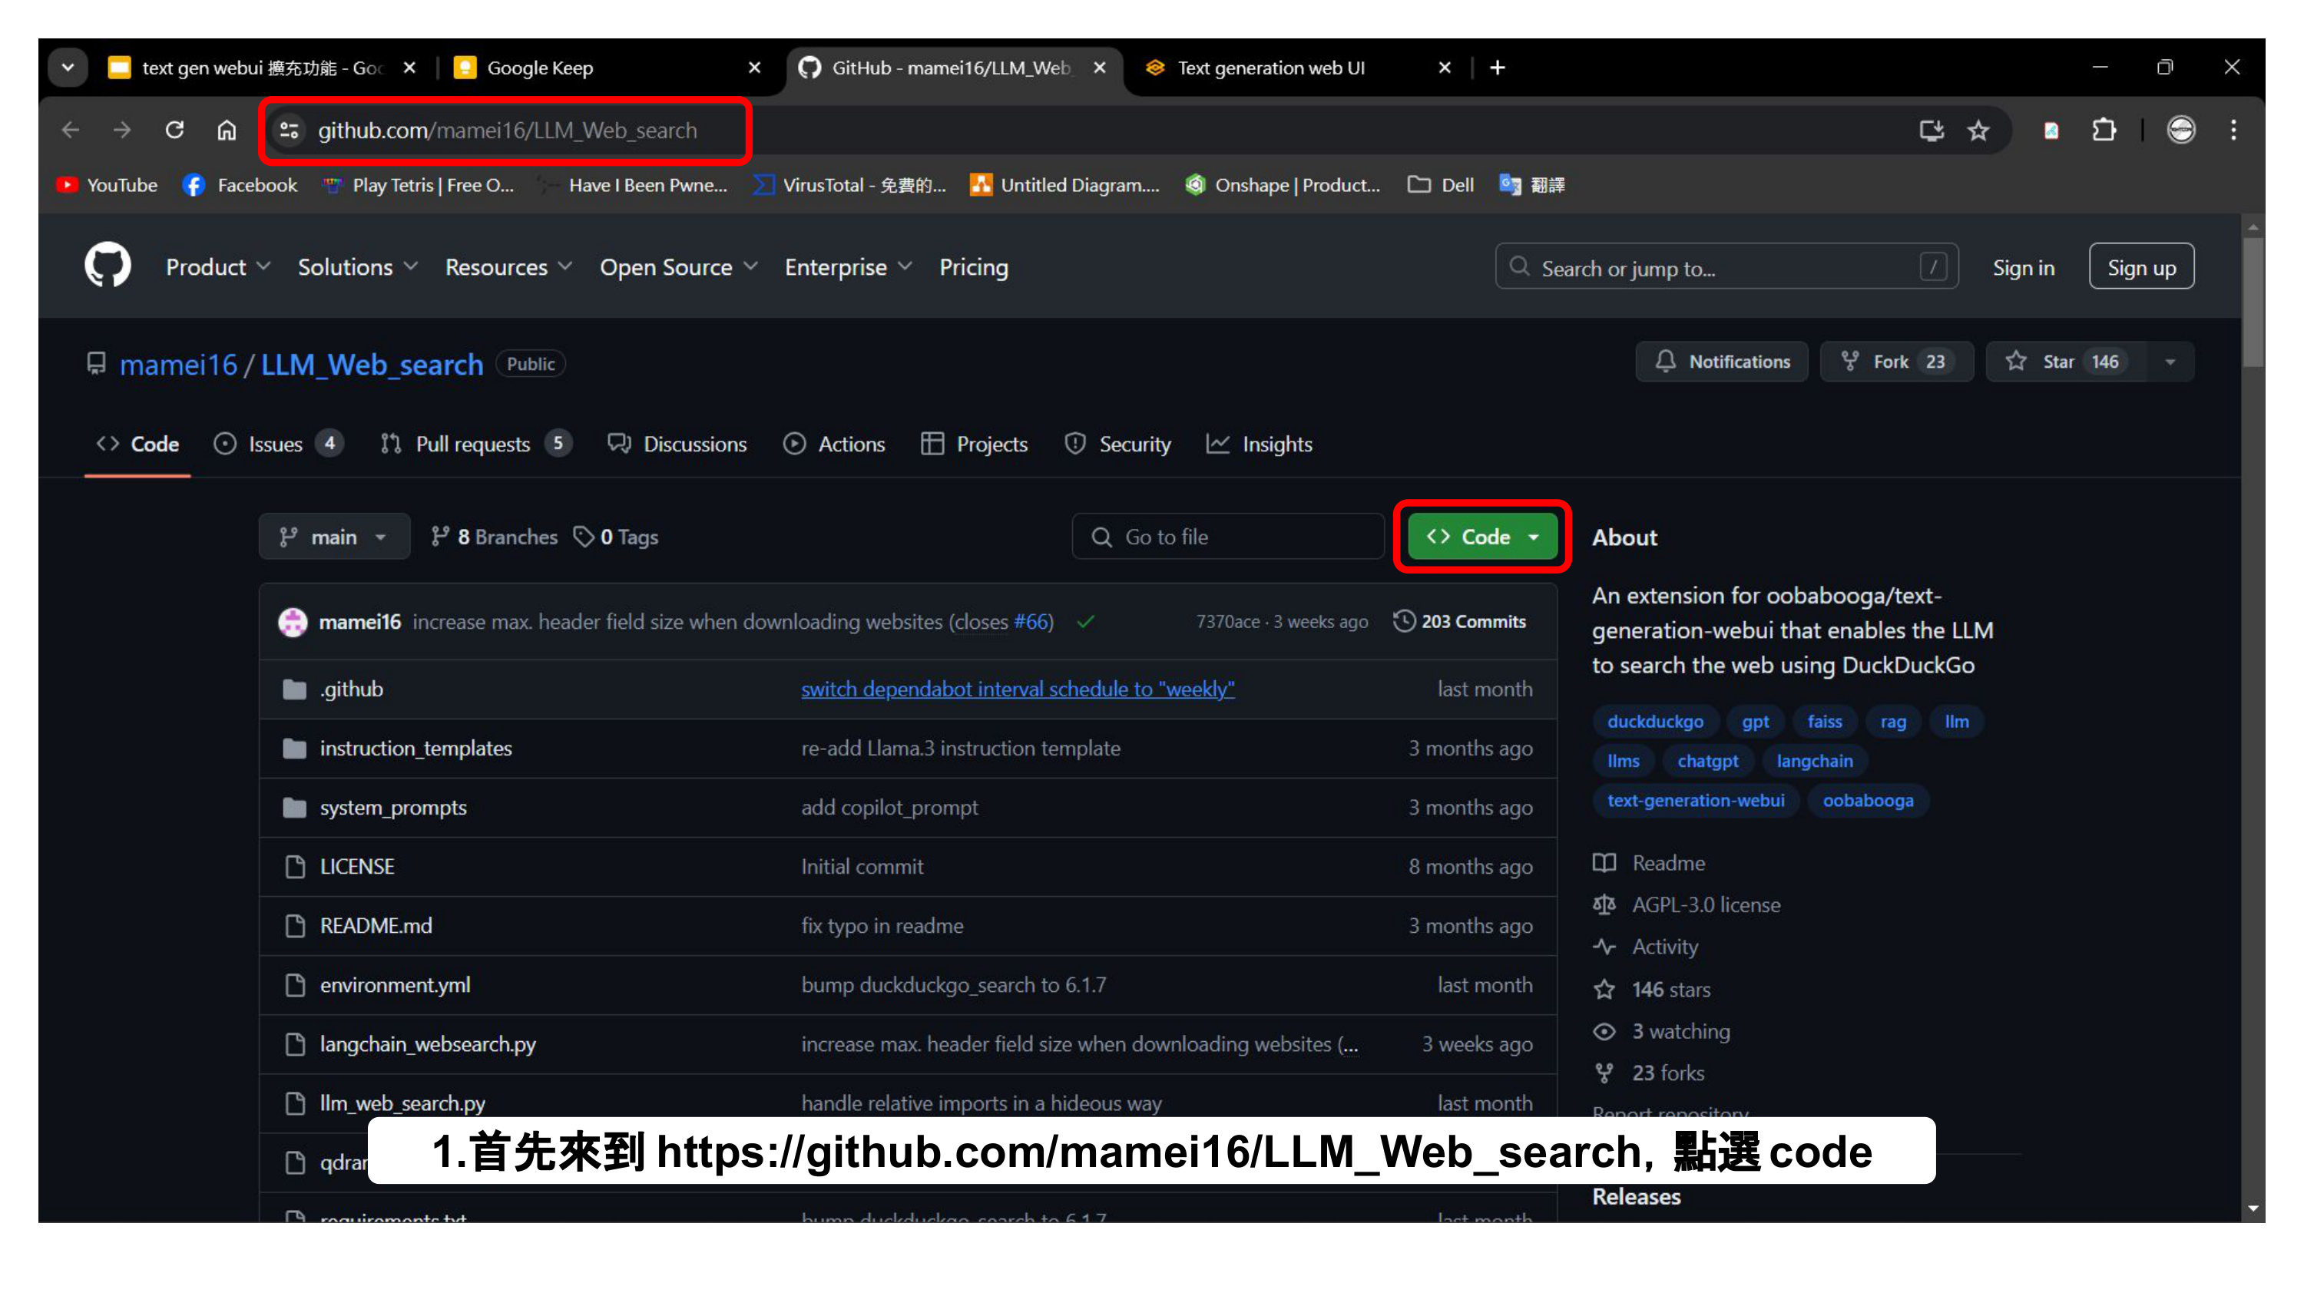The width and height of the screenshot is (2304, 1296).
Task: Click the install app icon in address bar
Action: 1931,131
